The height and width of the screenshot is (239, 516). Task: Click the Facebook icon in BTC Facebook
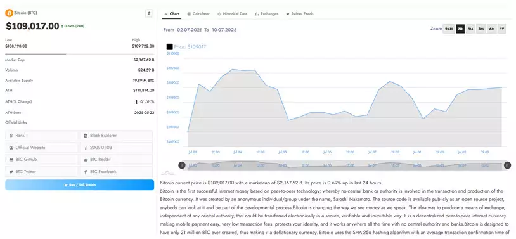coord(86,172)
